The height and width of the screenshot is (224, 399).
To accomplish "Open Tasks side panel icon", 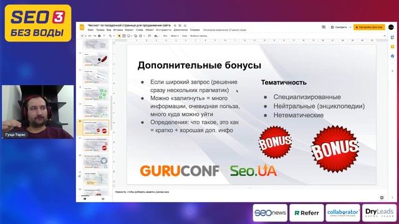I will [x=392, y=56].
